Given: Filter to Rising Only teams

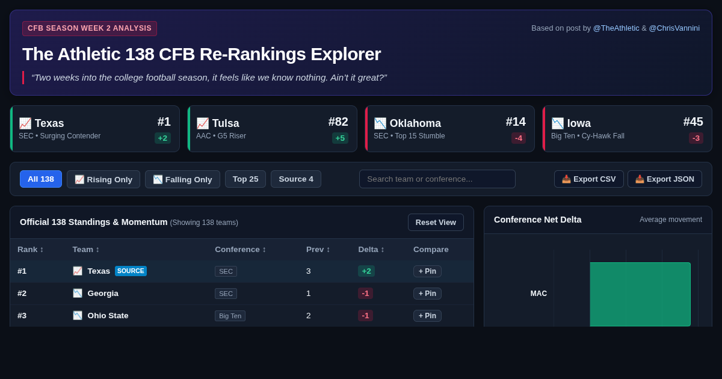Looking at the screenshot, I should [x=103, y=179].
